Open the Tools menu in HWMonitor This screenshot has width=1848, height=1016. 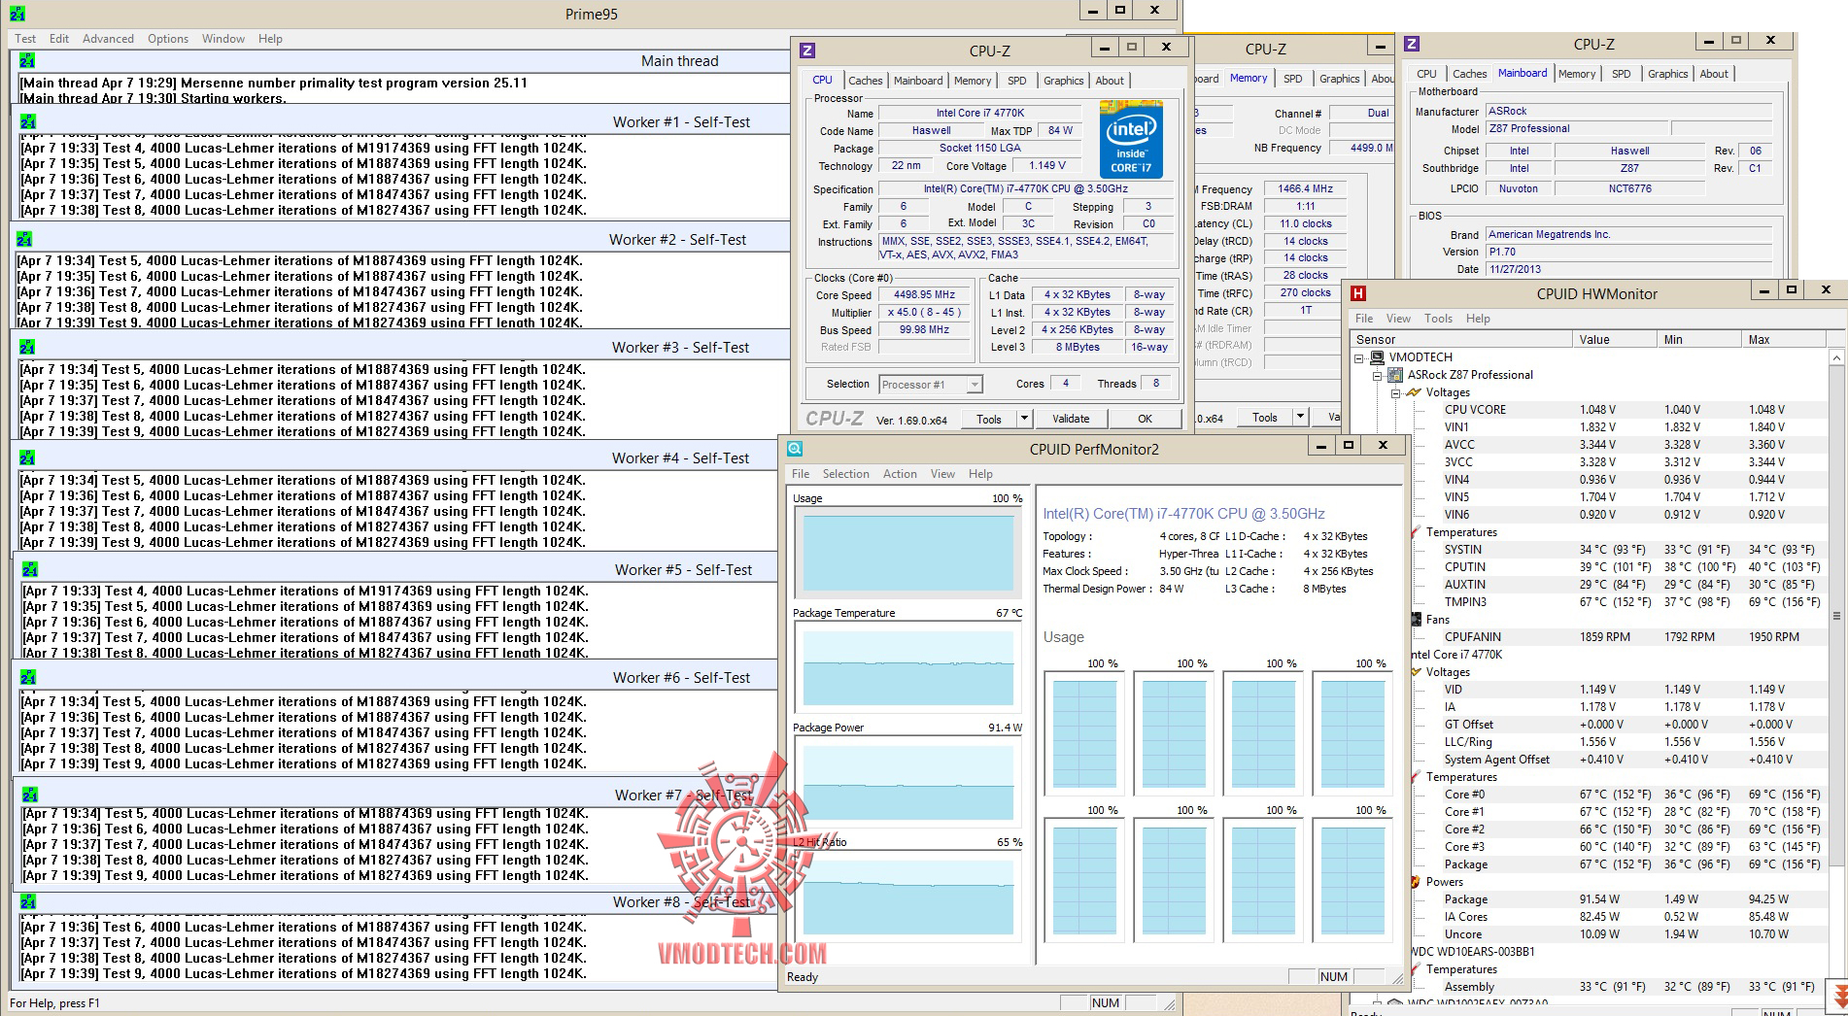pyautogui.click(x=1438, y=319)
